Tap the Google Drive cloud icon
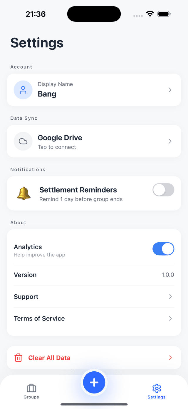Screen dimensions: 188x409 point(23,141)
